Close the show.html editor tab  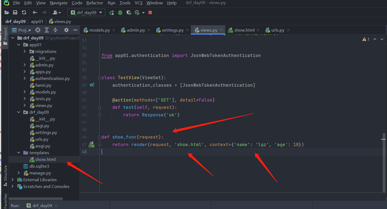[x=258, y=30]
